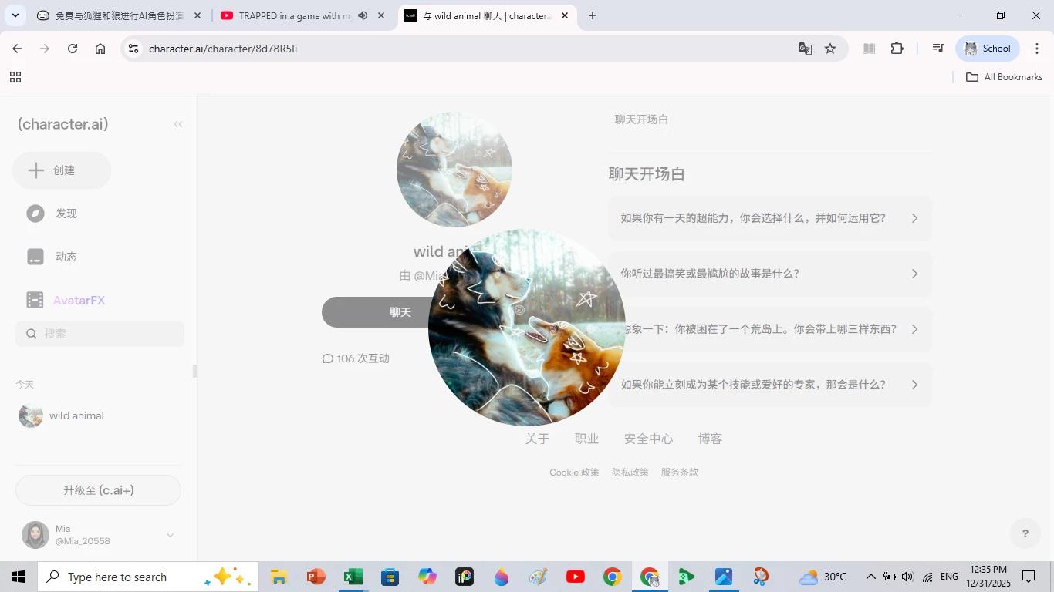This screenshot has height=592, width=1054.
Task: Select the 最搞笑或最尴尬 story chat starter
Action: 770,274
